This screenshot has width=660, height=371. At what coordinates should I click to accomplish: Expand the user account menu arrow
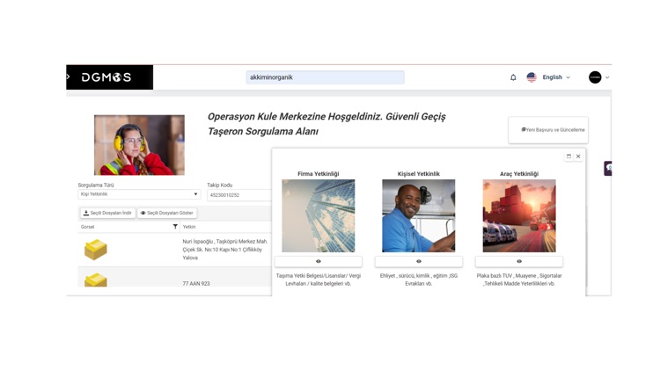(x=607, y=77)
